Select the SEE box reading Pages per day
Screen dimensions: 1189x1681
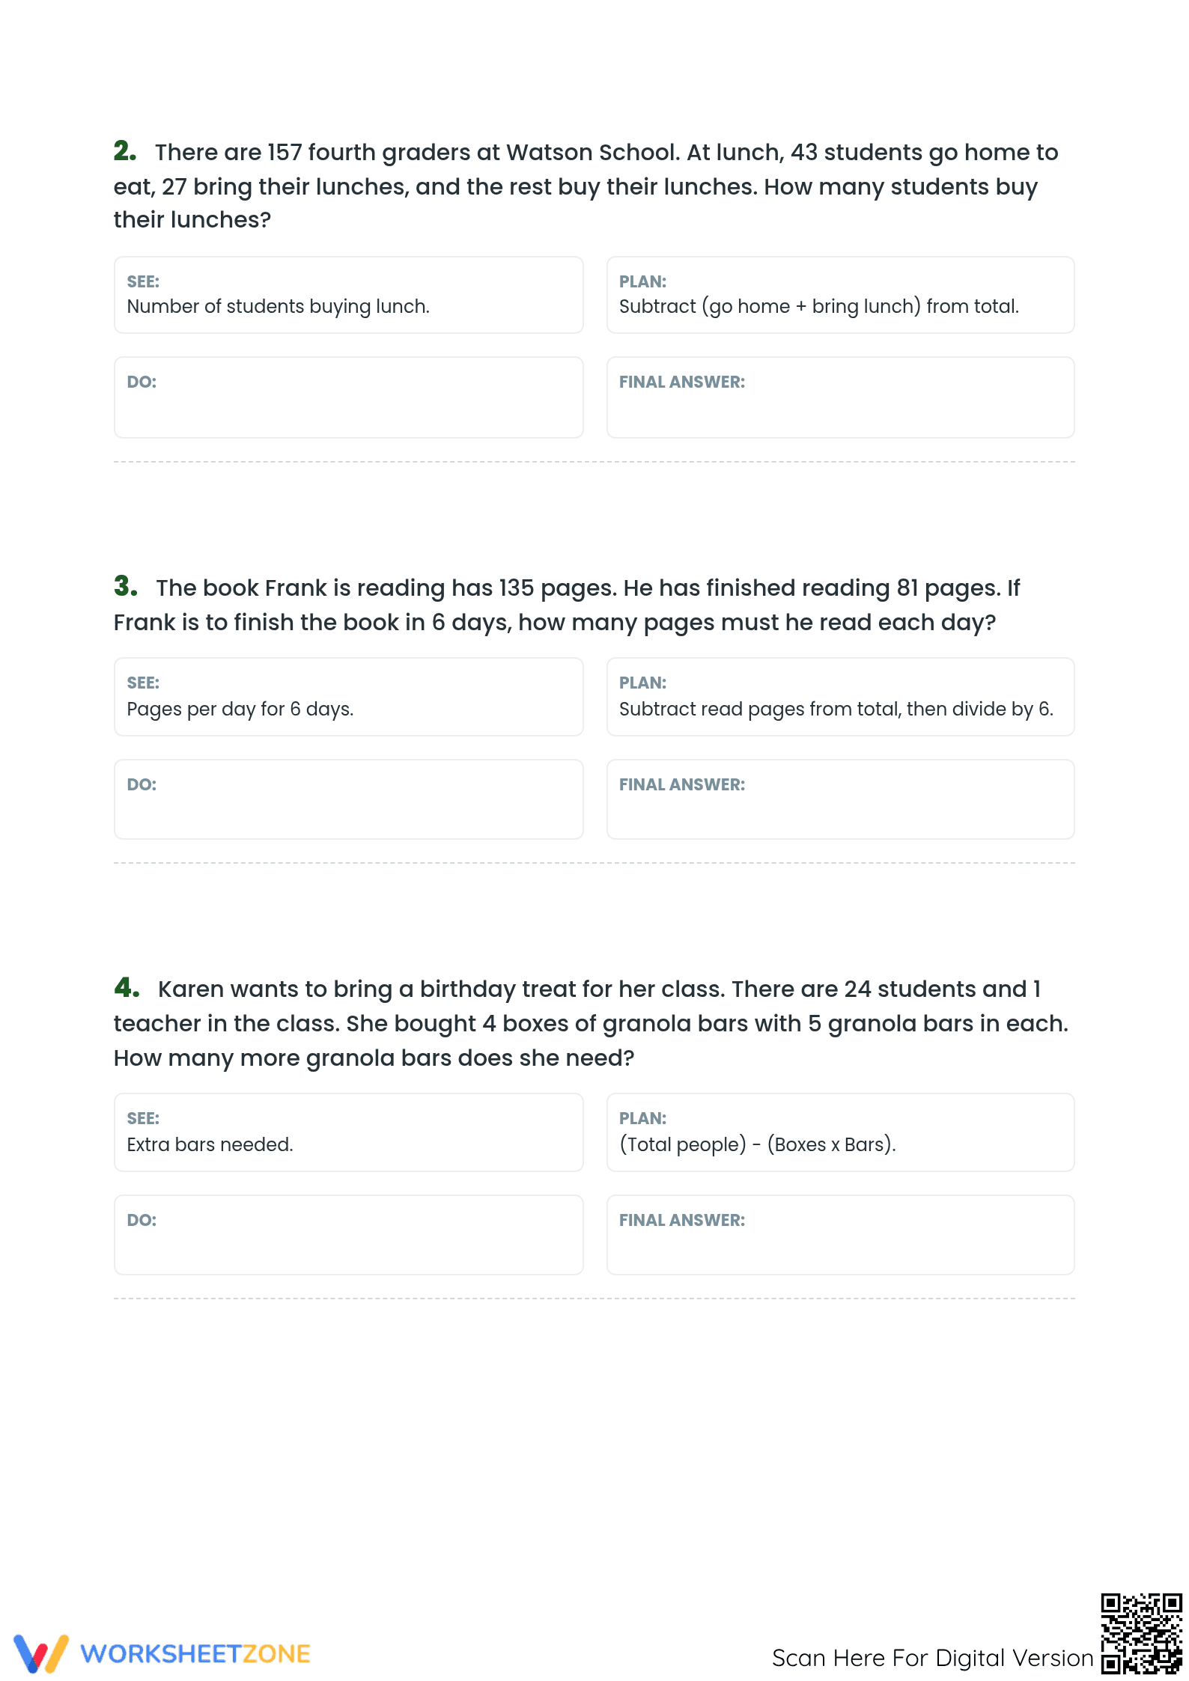click(348, 697)
